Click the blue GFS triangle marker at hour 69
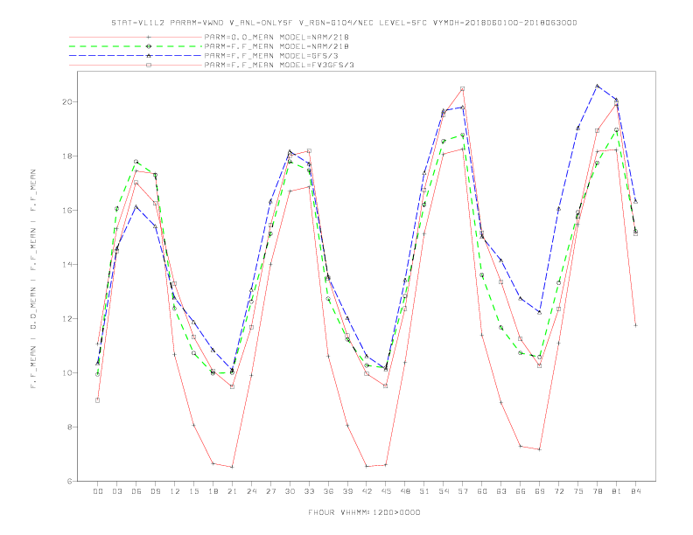This screenshot has height=535, width=693. (x=540, y=312)
